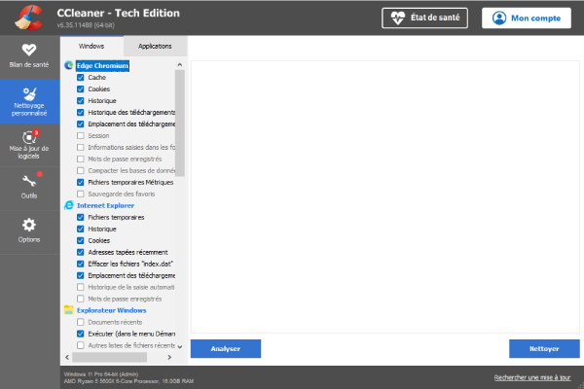Click the vertical scrollbar thumb

coord(180,123)
